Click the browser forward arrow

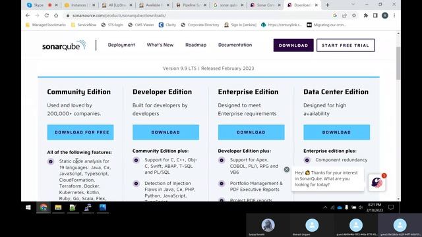click(37, 16)
